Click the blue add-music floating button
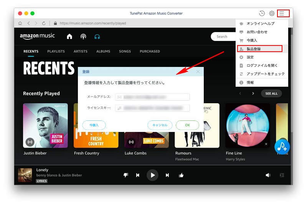307x205 pixels. pyautogui.click(x=282, y=147)
